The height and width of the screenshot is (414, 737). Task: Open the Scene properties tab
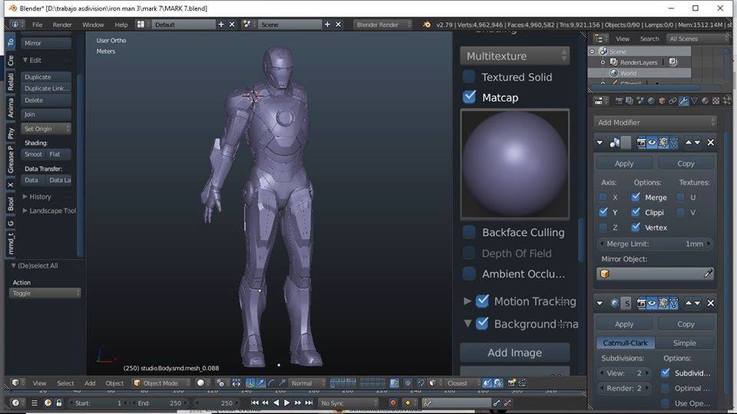[640, 101]
